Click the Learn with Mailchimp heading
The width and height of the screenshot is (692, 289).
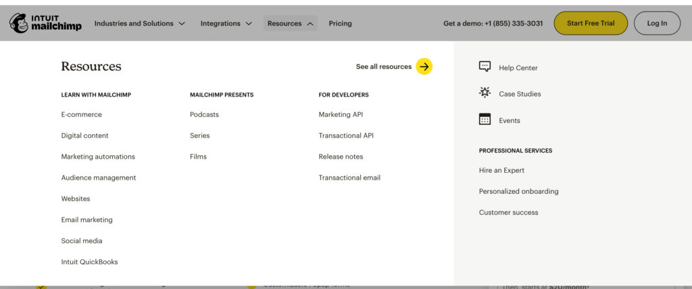tap(96, 95)
